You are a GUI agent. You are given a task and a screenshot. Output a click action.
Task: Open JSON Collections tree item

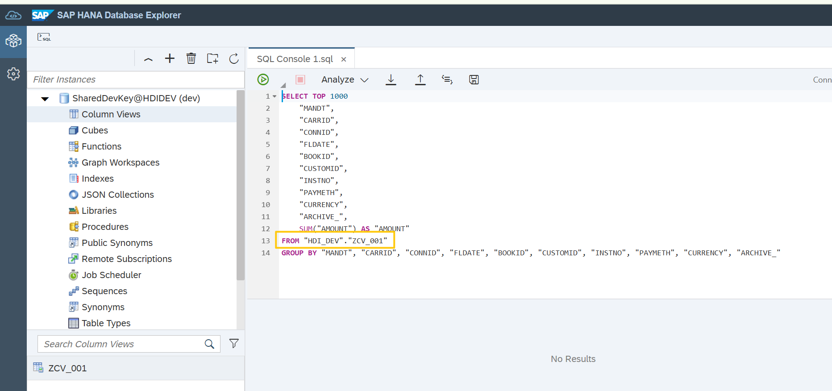coord(118,195)
